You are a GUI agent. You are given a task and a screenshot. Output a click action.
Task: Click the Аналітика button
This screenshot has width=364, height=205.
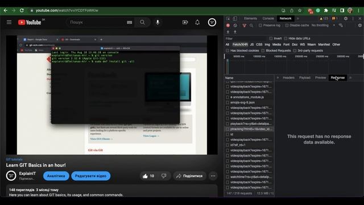56,176
